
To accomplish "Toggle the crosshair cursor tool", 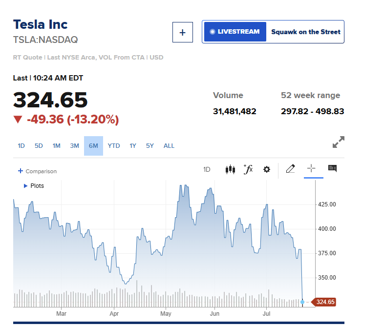I will click(x=311, y=168).
